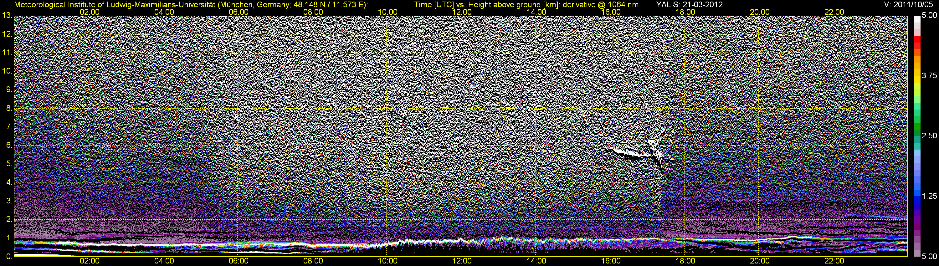The width and height of the screenshot is (939, 266).
Task: Click the 5.00 value at the color scale top
Action: click(930, 16)
